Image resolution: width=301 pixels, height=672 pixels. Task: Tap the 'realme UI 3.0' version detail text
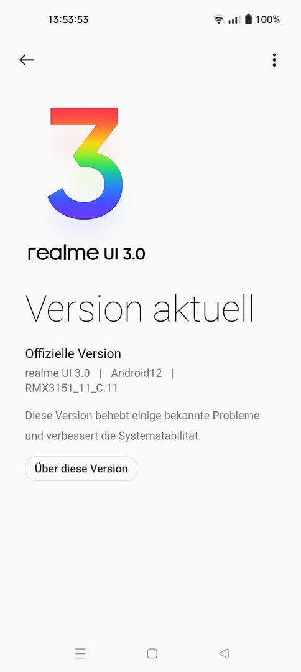click(57, 373)
